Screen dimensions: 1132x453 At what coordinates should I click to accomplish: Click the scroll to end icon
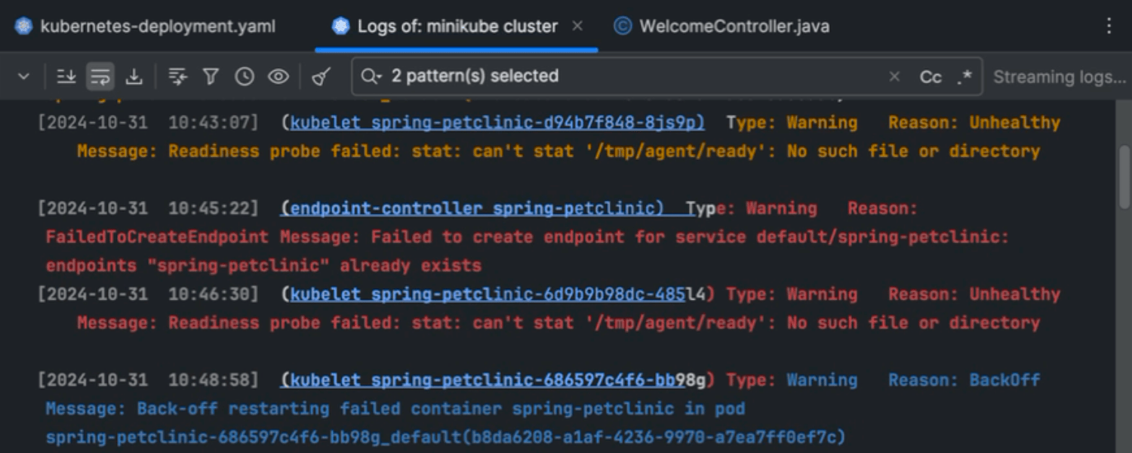[x=66, y=76]
